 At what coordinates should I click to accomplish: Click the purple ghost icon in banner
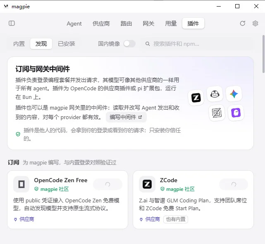236,113
